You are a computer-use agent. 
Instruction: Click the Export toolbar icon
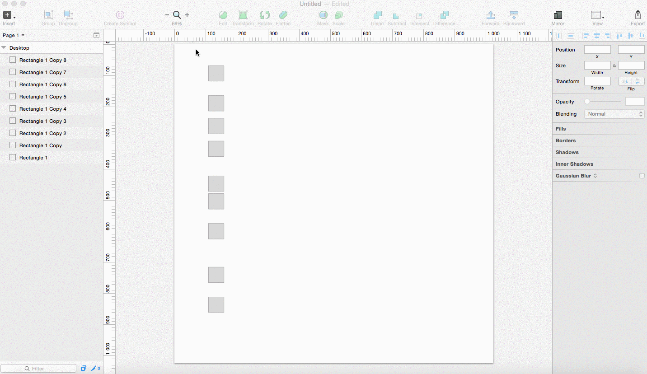click(638, 15)
